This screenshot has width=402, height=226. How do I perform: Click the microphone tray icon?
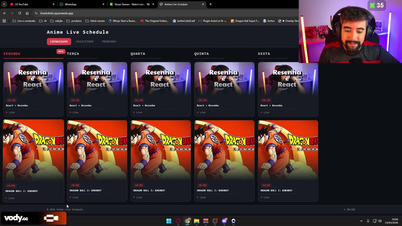368,221
